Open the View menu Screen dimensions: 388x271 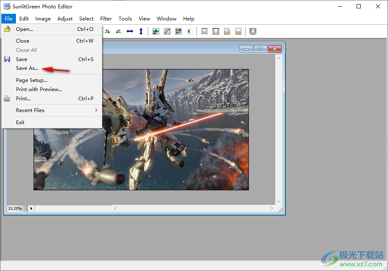tap(144, 19)
